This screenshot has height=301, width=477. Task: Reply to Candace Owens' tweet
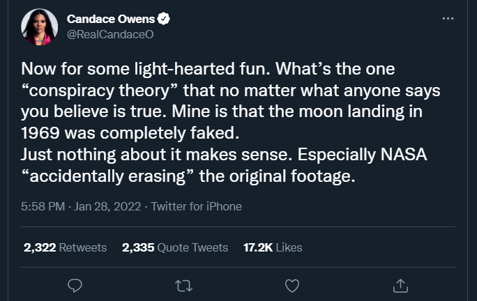[x=77, y=285]
